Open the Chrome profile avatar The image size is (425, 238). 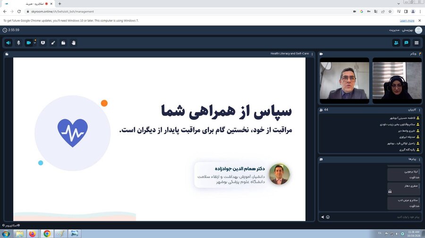pyautogui.click(x=413, y=12)
